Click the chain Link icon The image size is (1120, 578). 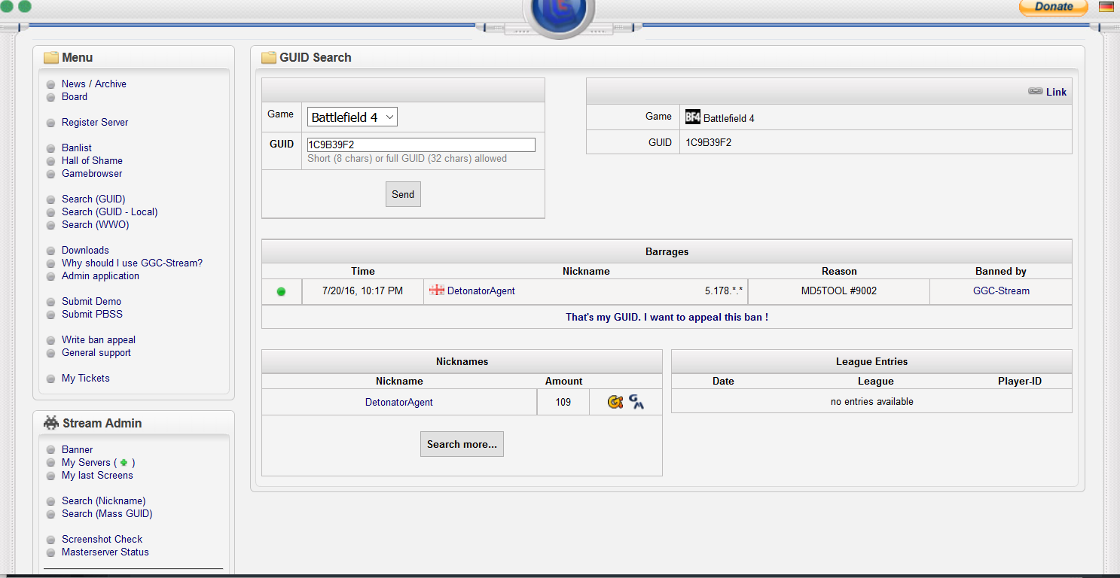point(1036,91)
